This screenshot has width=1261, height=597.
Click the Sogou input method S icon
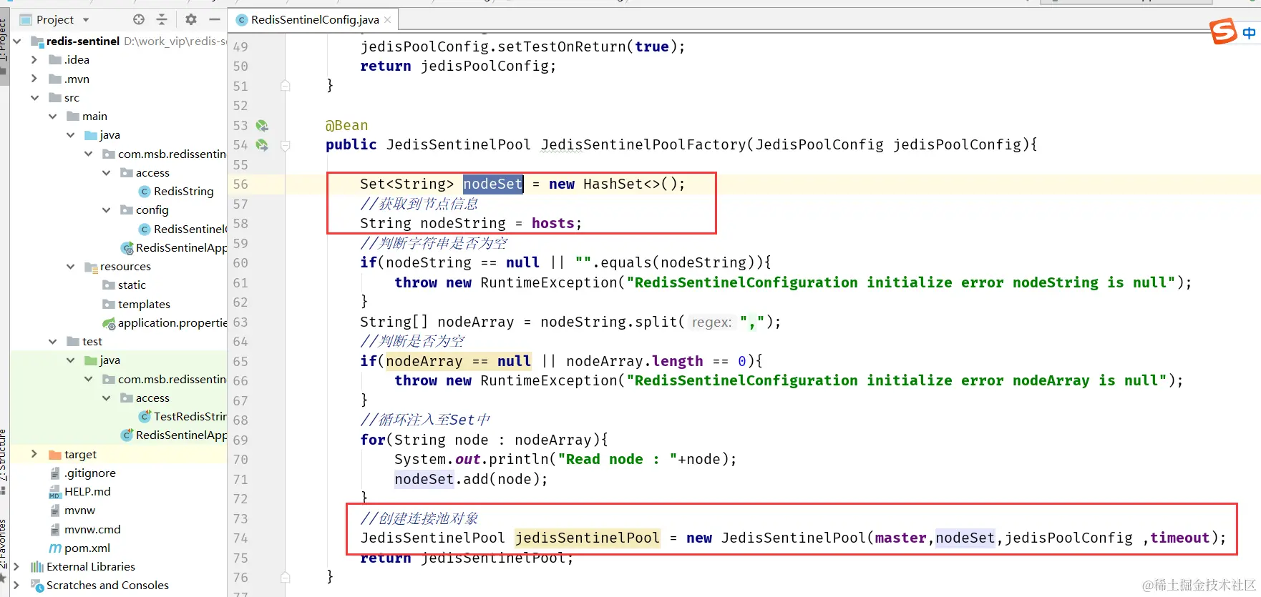click(x=1223, y=31)
